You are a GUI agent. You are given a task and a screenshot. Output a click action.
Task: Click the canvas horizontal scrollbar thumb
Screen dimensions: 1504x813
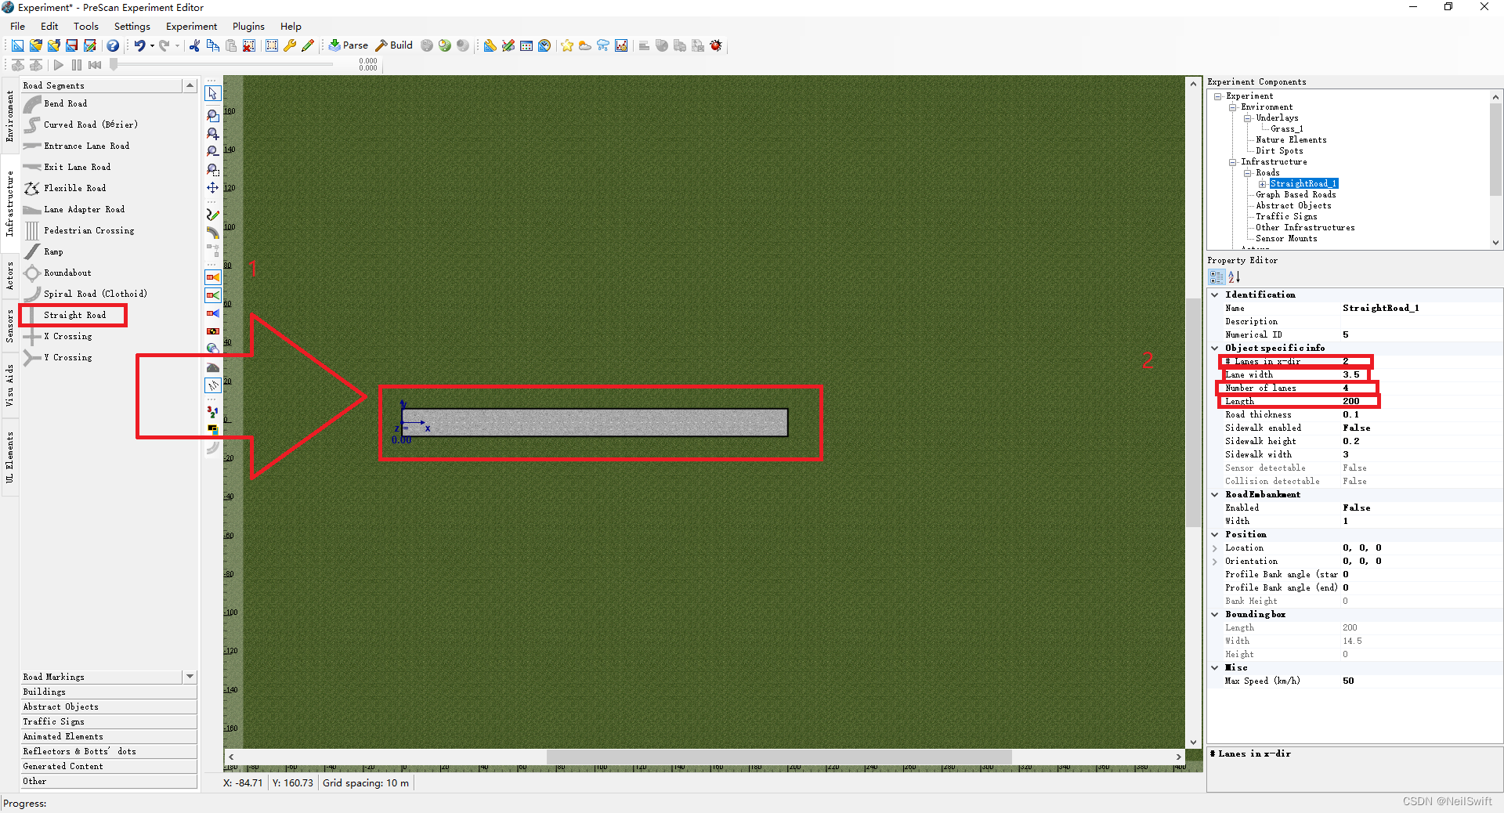779,757
